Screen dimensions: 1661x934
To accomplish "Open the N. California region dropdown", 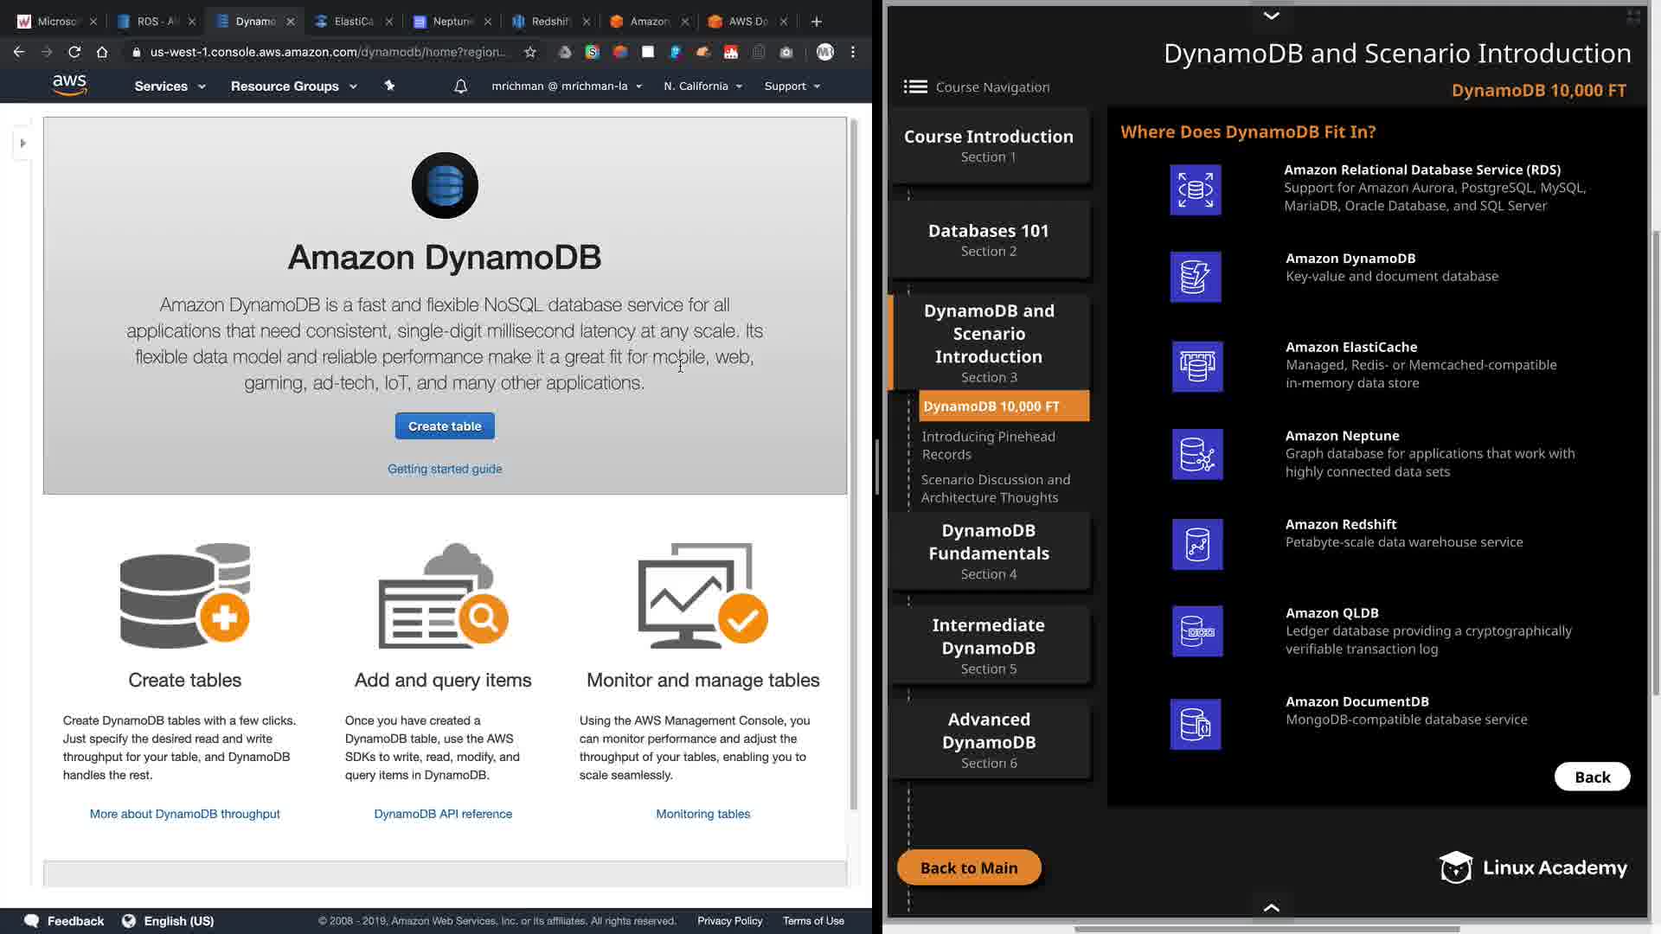I will tap(702, 86).
